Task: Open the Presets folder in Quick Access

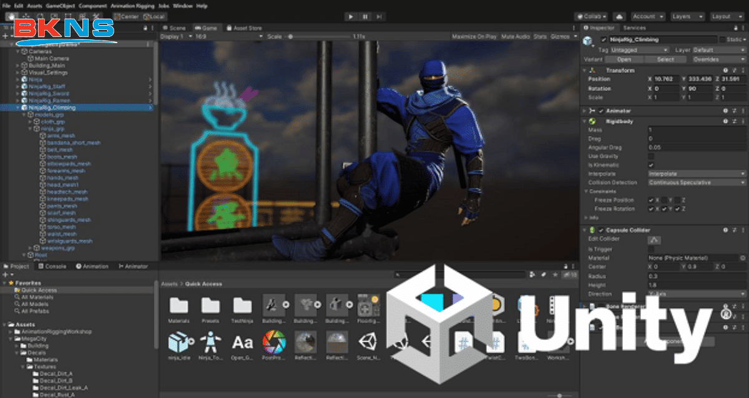Action: 210,305
